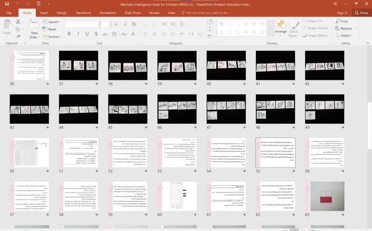Click the Share button
This screenshot has width=372, height=231.
point(361,13)
